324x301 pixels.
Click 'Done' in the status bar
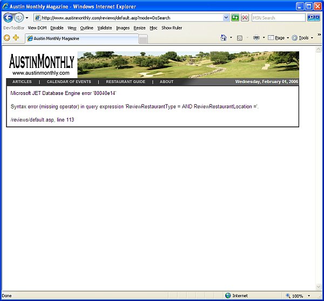[x=6, y=296]
